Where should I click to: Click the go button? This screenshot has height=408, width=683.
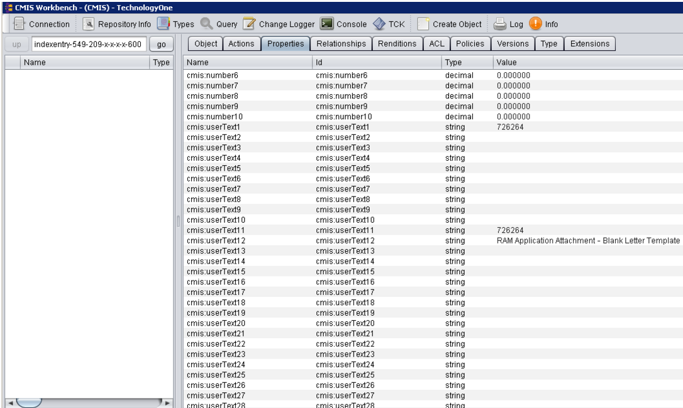click(161, 44)
